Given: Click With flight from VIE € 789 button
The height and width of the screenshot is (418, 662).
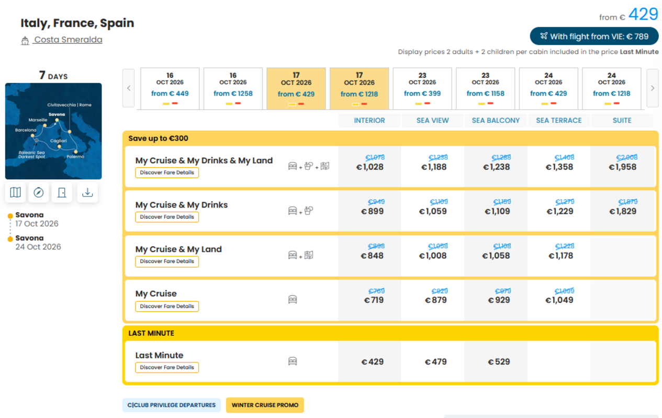Looking at the screenshot, I should tap(594, 36).
